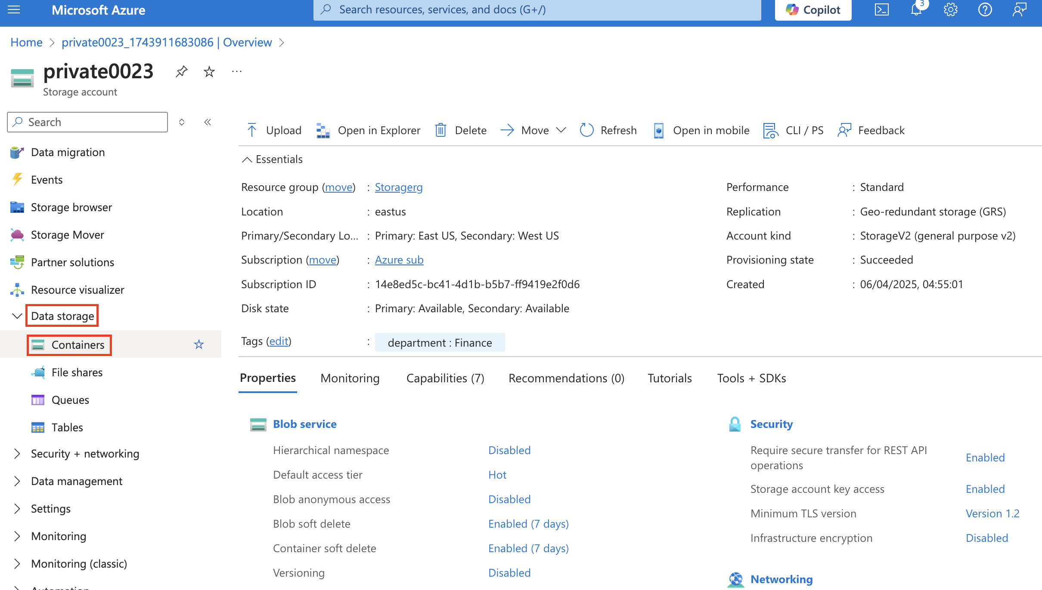
Task: Open the help question mark icon
Action: point(985,9)
